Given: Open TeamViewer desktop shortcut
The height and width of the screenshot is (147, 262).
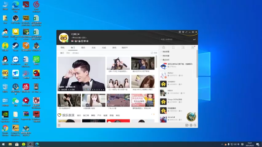Looking at the screenshot, I should [x=15, y=61].
